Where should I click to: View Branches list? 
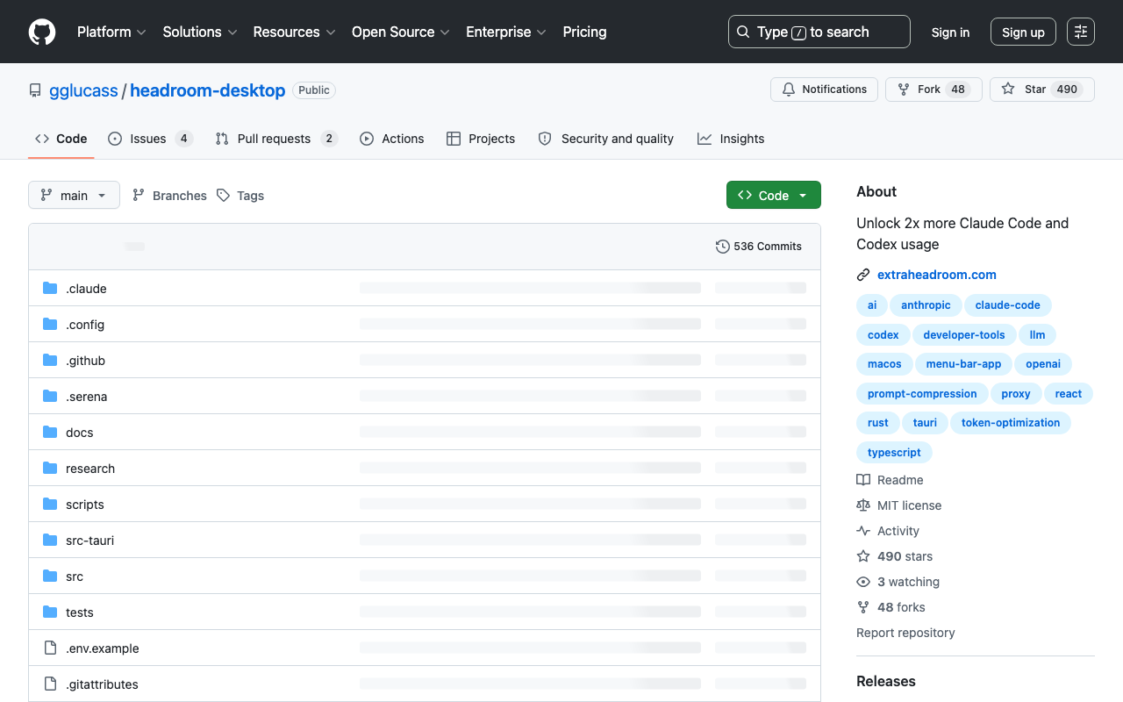coord(169,195)
